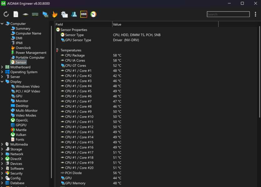Click the navigation tree vertical scrollbar

point(51,102)
